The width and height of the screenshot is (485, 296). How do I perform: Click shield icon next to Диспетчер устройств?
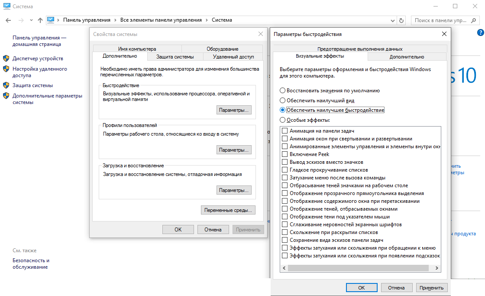6,59
